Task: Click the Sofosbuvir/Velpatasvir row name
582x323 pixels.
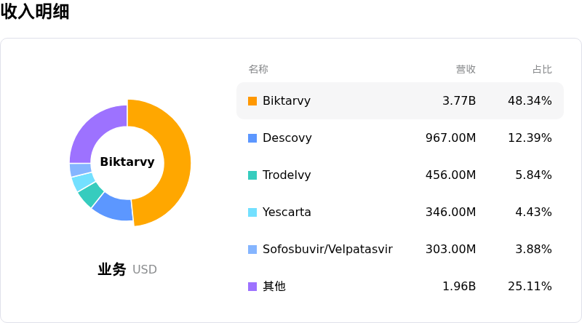Action: point(327,249)
